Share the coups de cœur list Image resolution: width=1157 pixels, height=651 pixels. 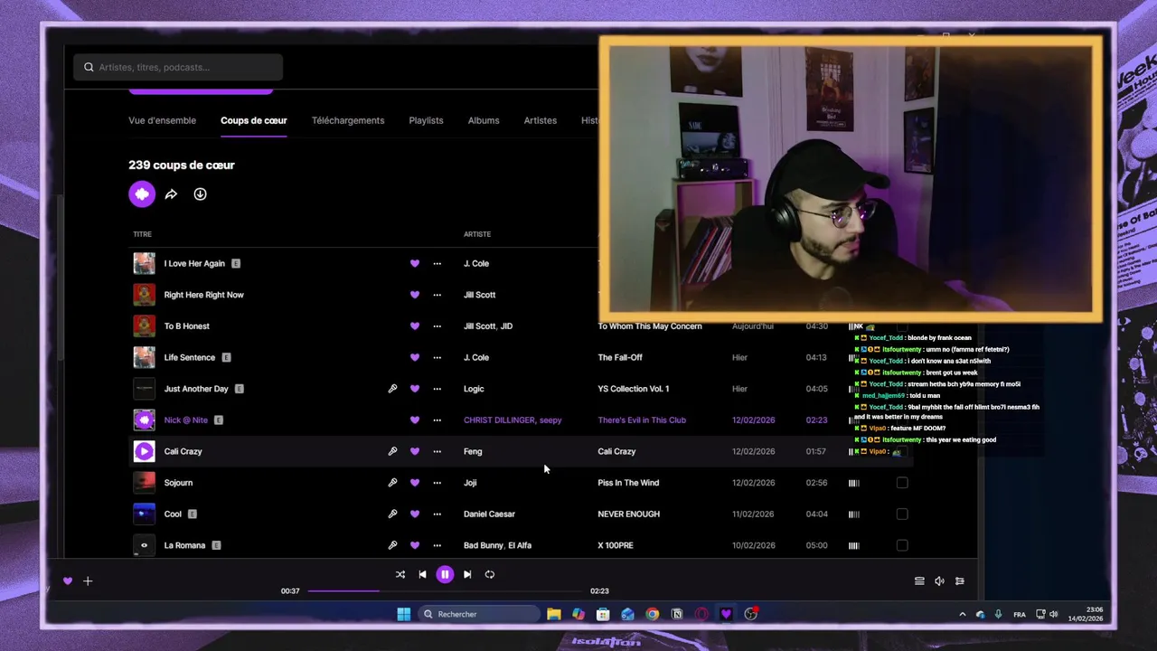pyautogui.click(x=171, y=194)
